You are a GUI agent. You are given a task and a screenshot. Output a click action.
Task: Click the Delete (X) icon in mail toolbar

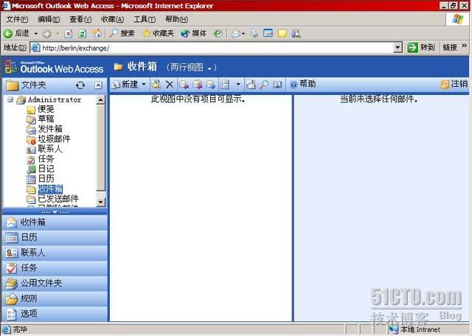[170, 85]
